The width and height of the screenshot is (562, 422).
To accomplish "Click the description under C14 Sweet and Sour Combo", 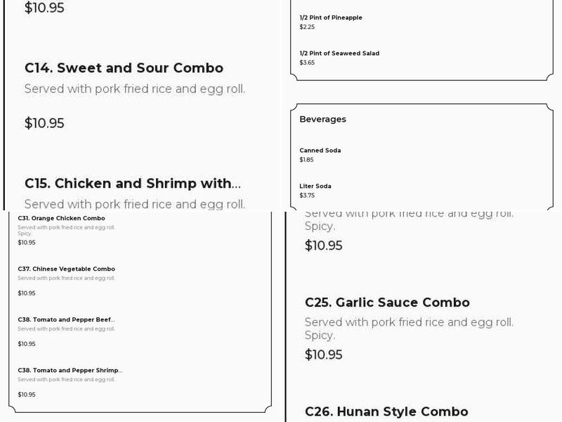I will pyautogui.click(x=134, y=89).
